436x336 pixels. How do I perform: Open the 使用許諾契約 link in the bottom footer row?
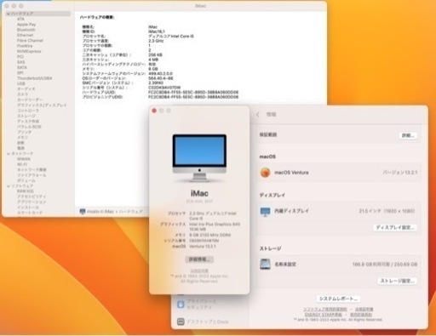[361, 315]
